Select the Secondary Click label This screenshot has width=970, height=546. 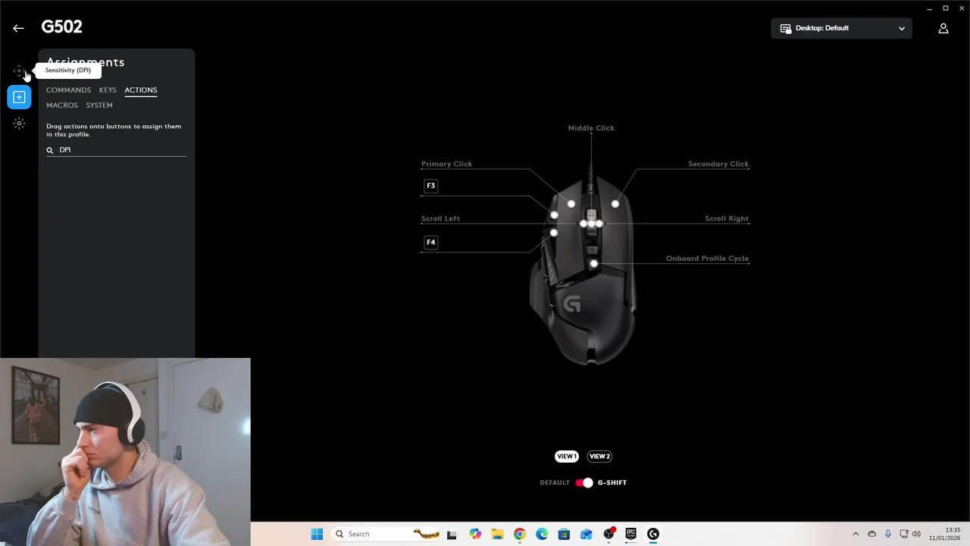pos(718,164)
